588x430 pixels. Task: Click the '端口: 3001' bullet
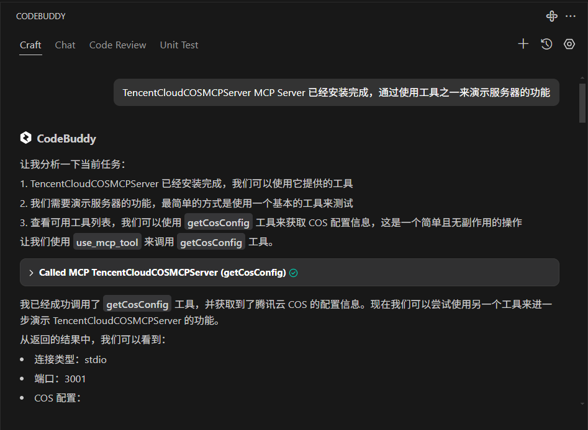pyautogui.click(x=60, y=379)
